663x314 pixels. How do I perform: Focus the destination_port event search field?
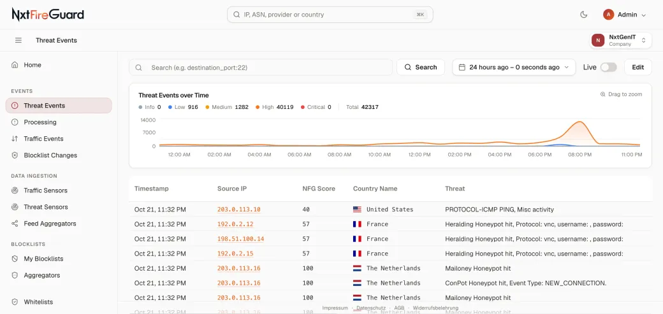[x=261, y=68]
